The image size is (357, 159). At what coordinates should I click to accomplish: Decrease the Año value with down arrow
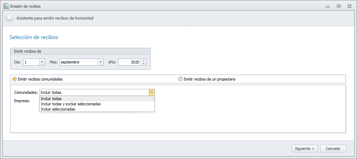tap(144, 64)
